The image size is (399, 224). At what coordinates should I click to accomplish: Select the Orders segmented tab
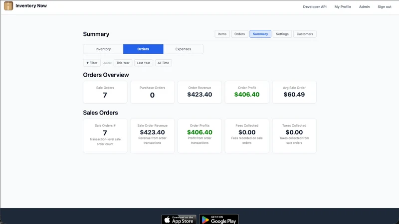pyautogui.click(x=143, y=49)
